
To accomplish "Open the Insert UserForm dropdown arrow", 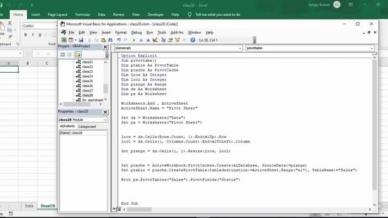I will [76, 40].
